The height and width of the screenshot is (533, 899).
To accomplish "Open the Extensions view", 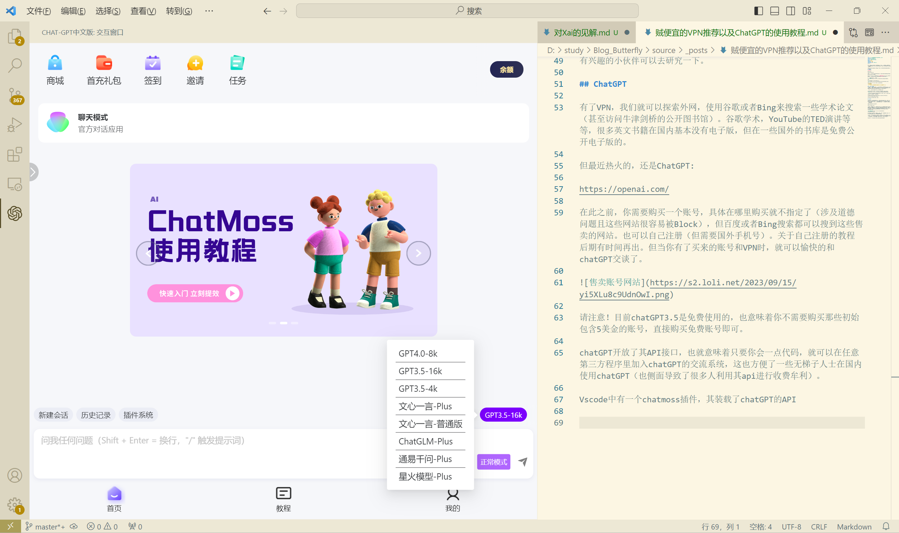I will point(15,154).
